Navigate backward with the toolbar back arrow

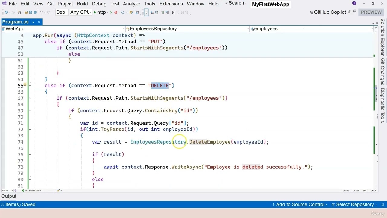(x=6, y=12)
